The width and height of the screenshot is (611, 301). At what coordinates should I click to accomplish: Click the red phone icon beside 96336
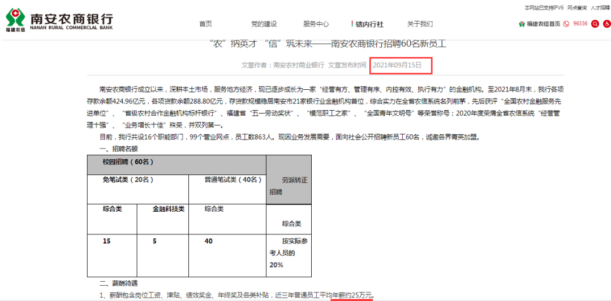[x=566, y=24]
